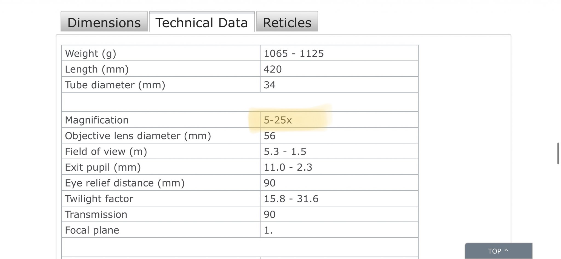
Task: Click the Field of view (m) label
Action: (x=106, y=152)
